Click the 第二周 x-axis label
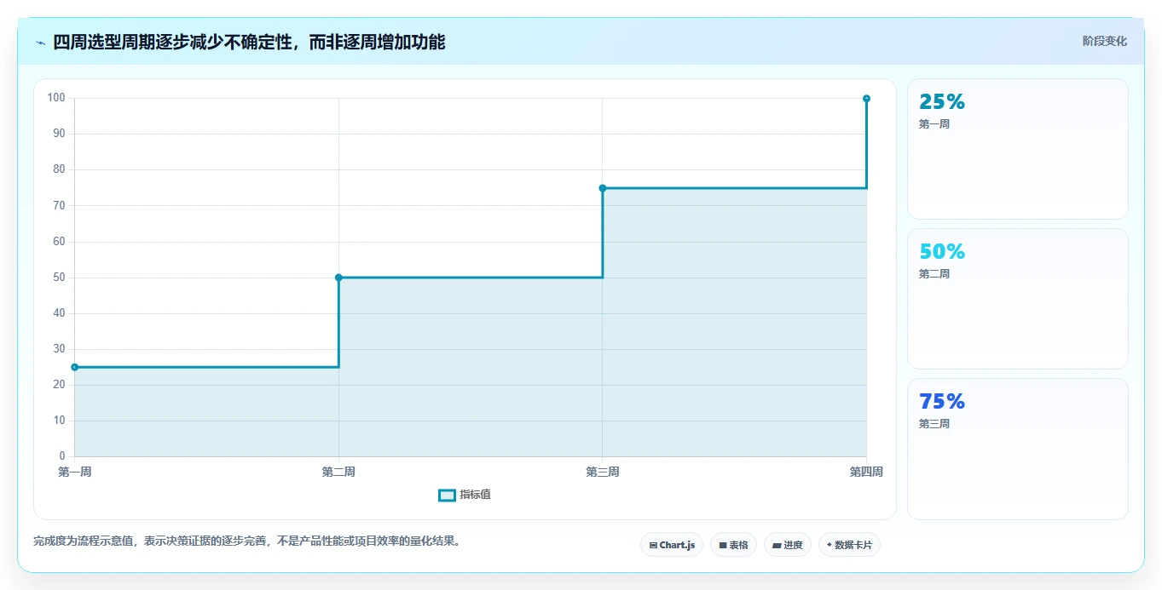 click(x=338, y=472)
